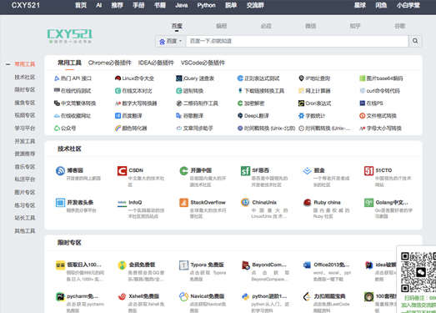Viewport: 436px width, 313px height.
Task: Open 文件格式转换 icon
Action: 362,115
